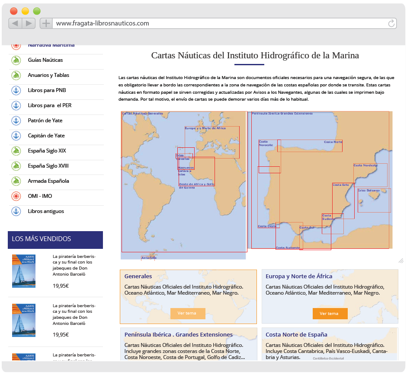
Task: Go to the Capitán de Yate category
Action: (46, 136)
